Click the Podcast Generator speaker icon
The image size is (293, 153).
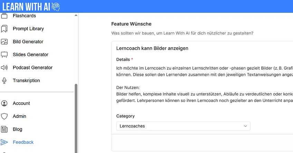[4, 68]
